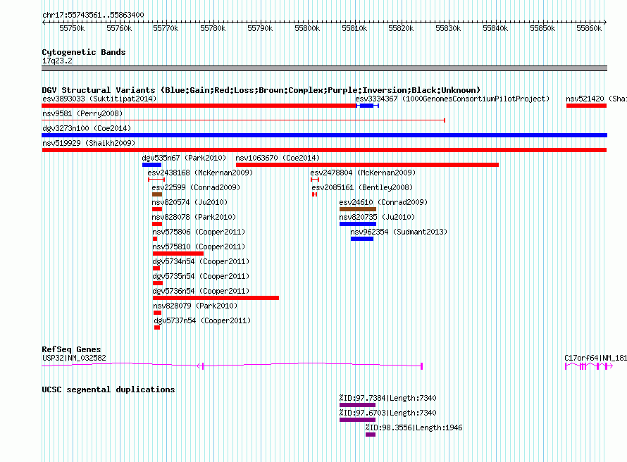The width and height of the screenshot is (627, 462).
Task: Click the blue bar under nsv820735
Action: tap(358, 224)
